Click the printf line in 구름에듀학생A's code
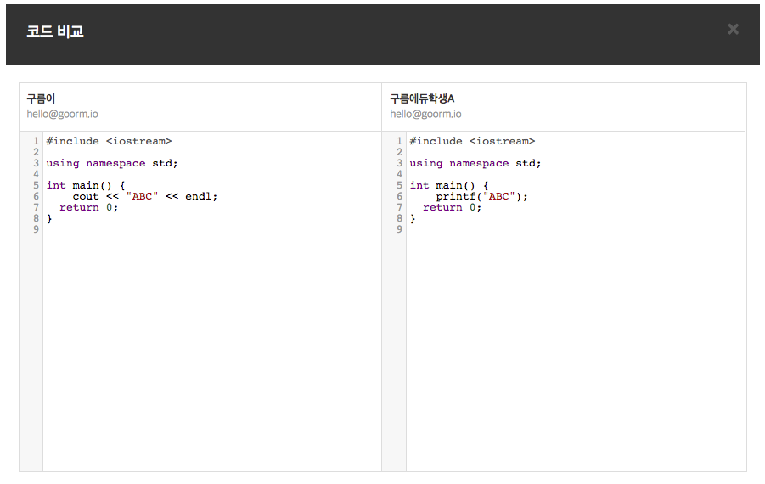765x484 pixels. [x=481, y=196]
